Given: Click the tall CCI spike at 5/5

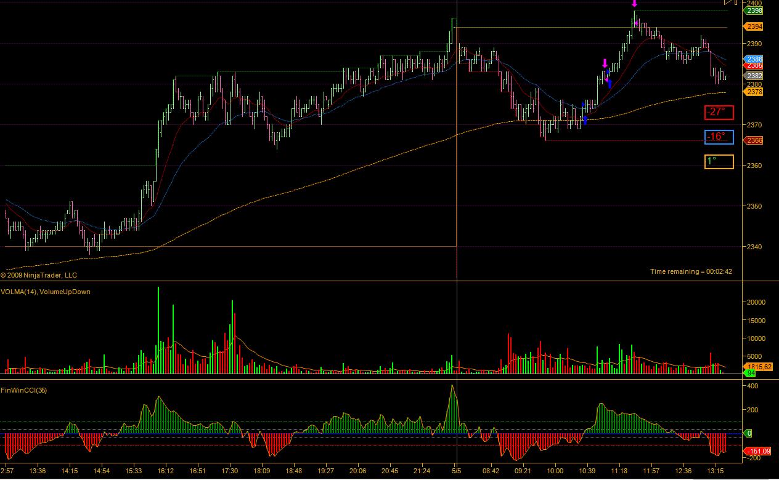Looking at the screenshot, I should click(453, 409).
